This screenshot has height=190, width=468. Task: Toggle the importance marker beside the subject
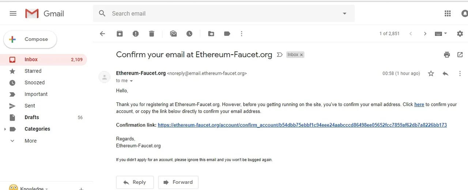(280, 55)
